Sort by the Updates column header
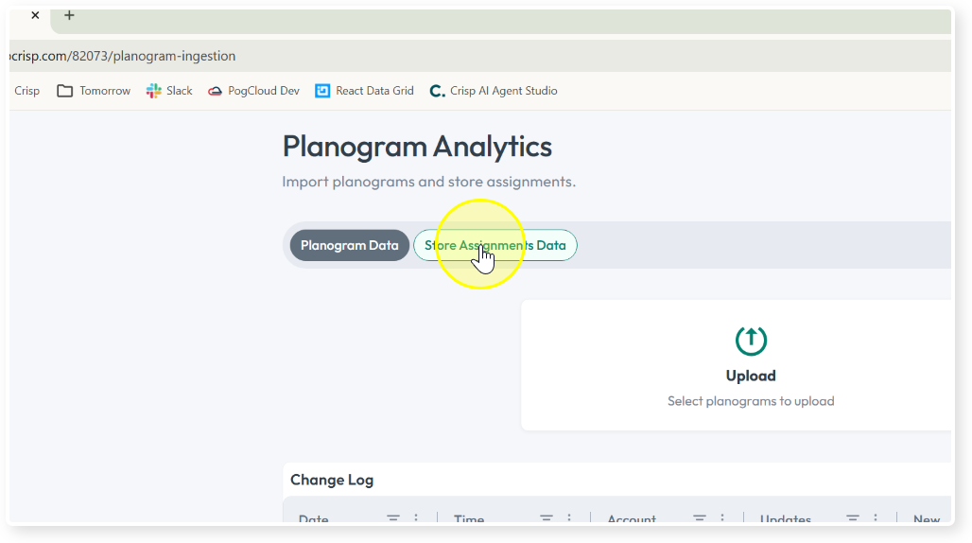Viewport: 972px width, 543px height. (786, 519)
